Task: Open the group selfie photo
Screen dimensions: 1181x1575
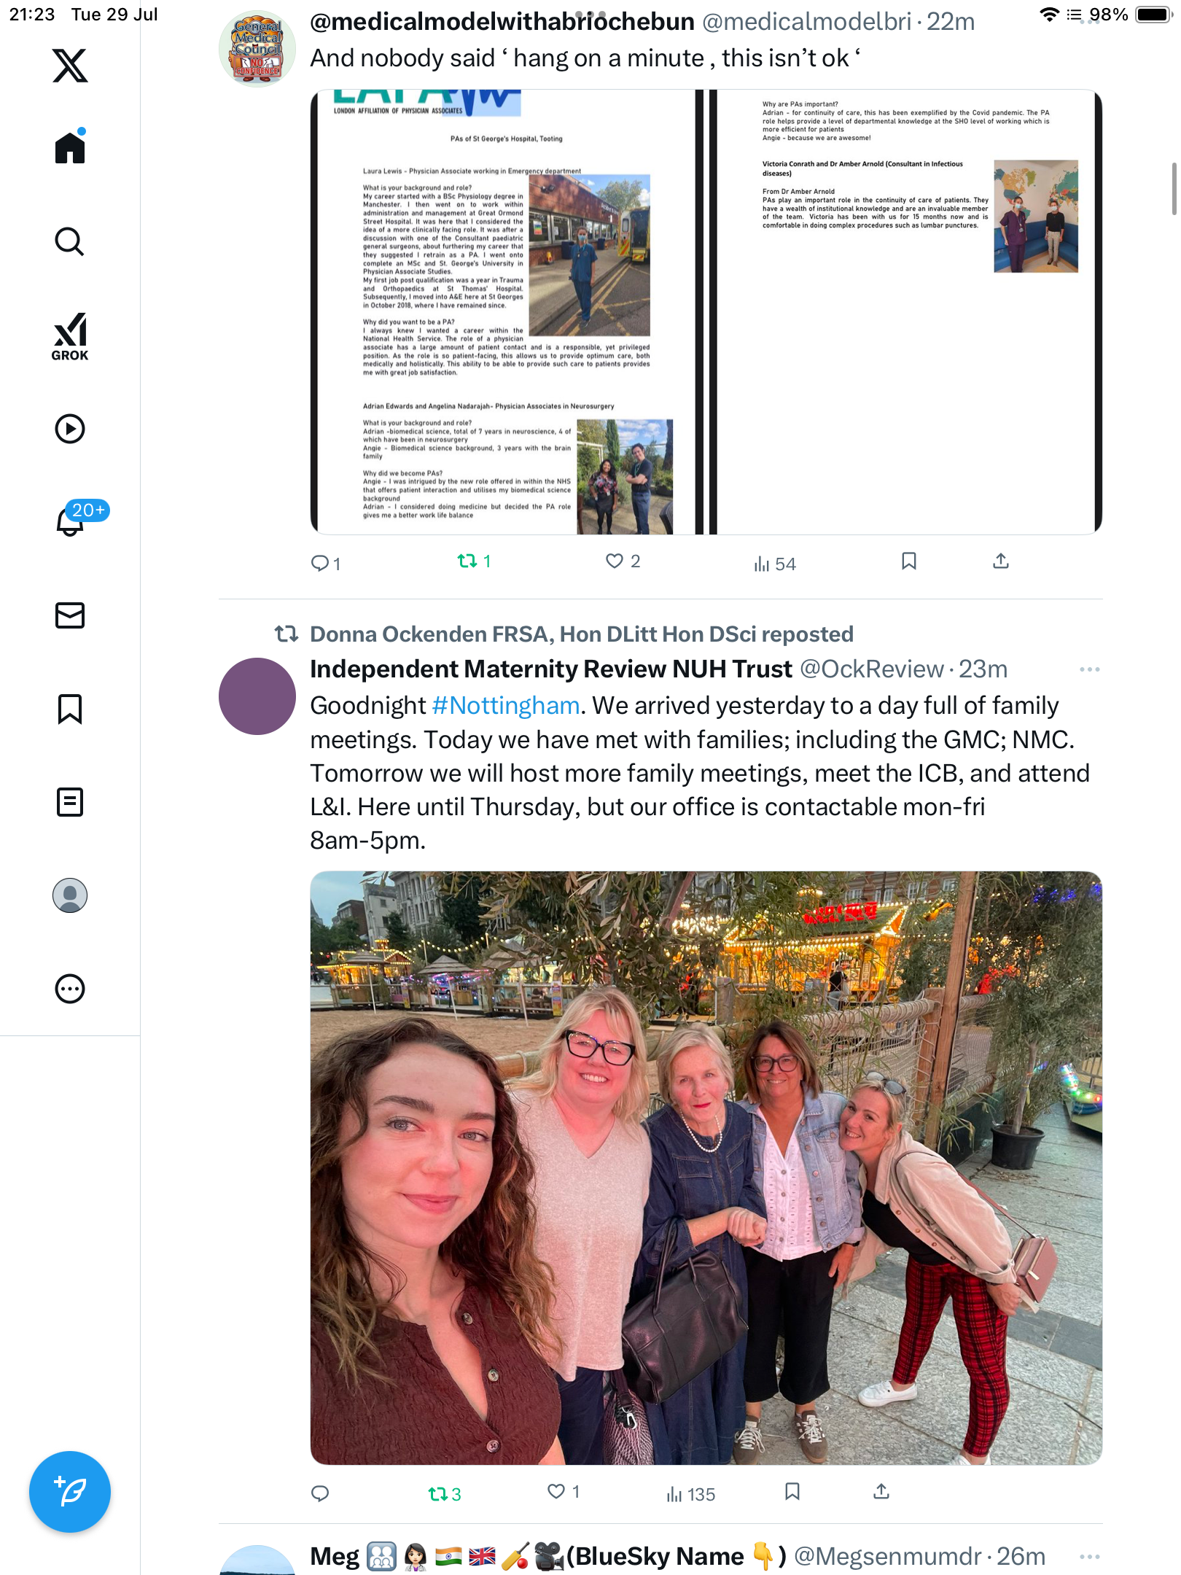Action: [706, 1167]
